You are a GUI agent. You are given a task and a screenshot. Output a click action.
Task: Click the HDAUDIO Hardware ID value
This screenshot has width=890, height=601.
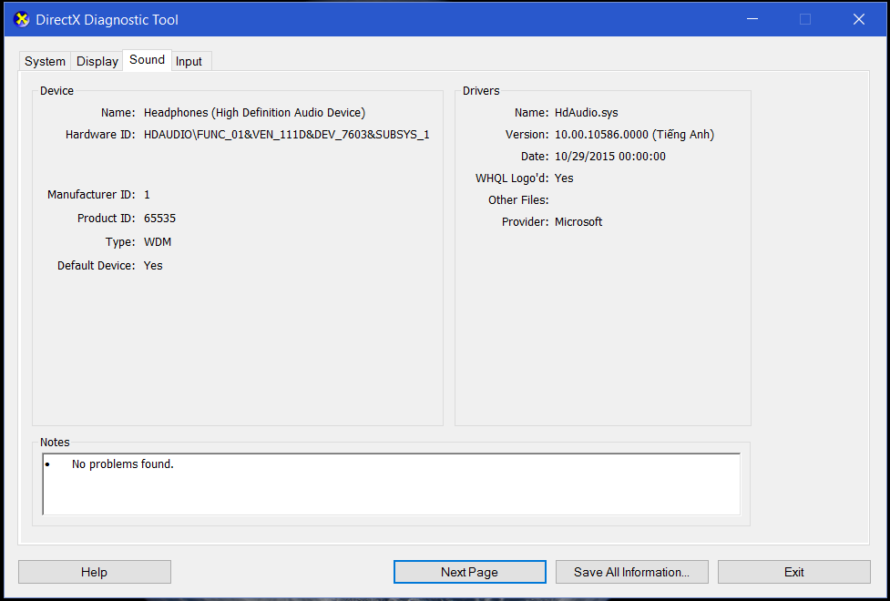(286, 135)
